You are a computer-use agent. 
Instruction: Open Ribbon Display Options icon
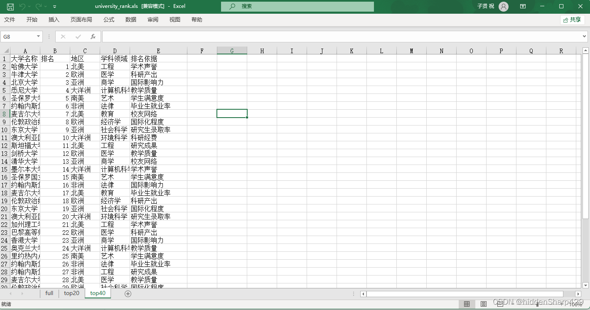coord(523,6)
